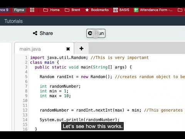Screen dimensions: 185x139
Task: Open Tutorials in the navigation bar
Action: (x=13, y=21)
